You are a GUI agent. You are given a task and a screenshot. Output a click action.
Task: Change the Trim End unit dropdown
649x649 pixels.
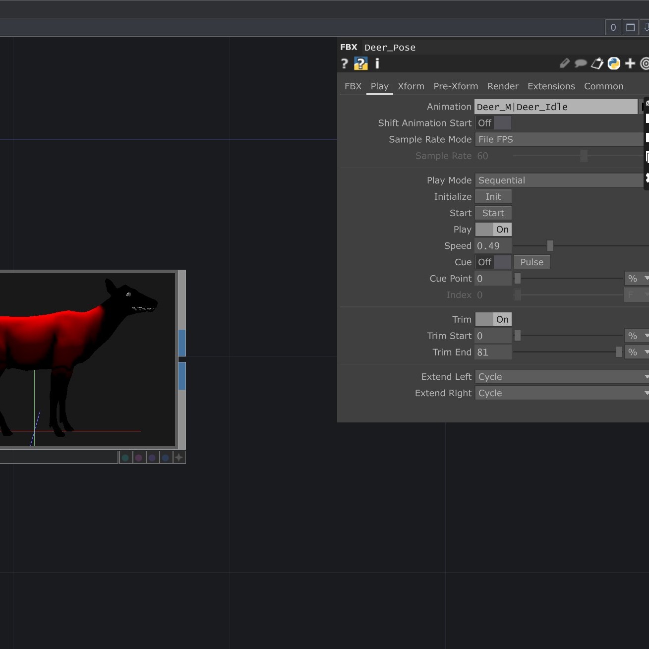[636, 352]
